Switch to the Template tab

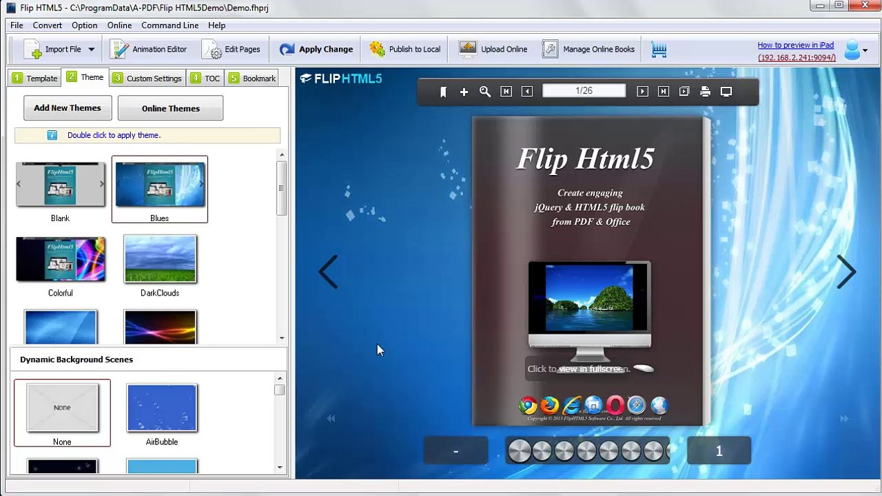pyautogui.click(x=34, y=79)
